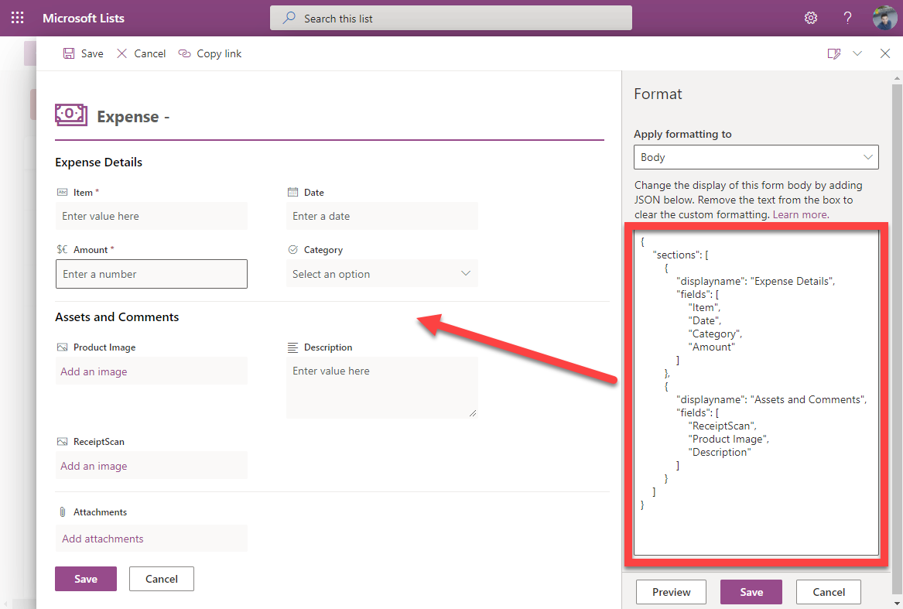Expand the Category Select an option dropdown
The image size is (903, 609).
coord(381,274)
